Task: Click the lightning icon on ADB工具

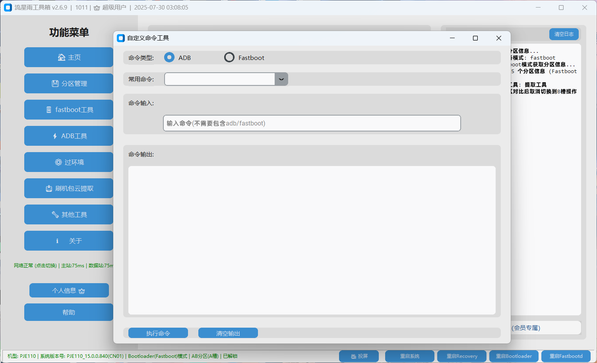Action: 55,136
